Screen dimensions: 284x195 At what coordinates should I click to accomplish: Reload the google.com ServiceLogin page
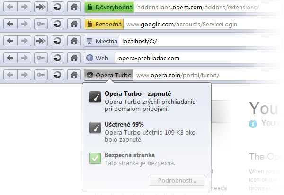(57, 24)
